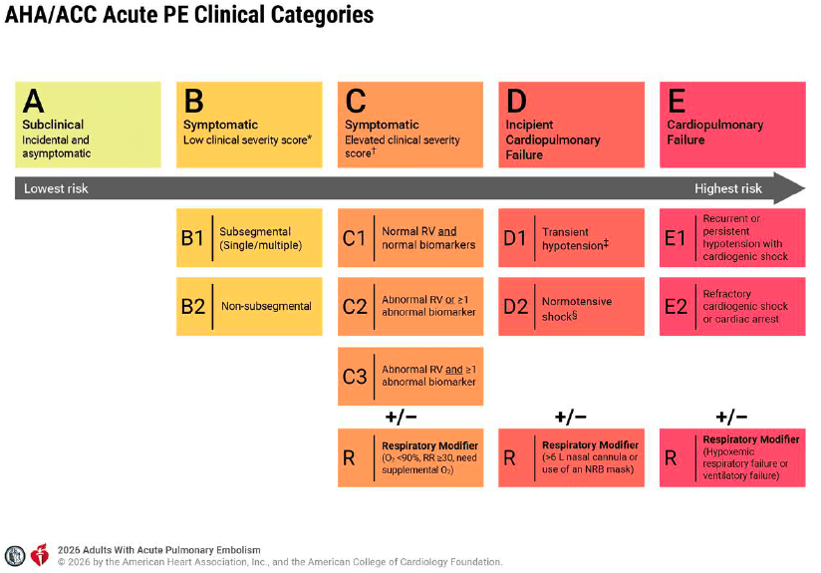This screenshot has height=573, width=821.
Task: Click the American Heart Association heart logo
Action: point(39,555)
